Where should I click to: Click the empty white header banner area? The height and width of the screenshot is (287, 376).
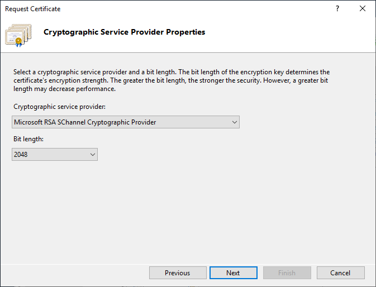tap(291, 35)
